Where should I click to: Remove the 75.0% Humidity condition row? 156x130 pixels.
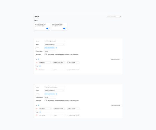point(37,109)
